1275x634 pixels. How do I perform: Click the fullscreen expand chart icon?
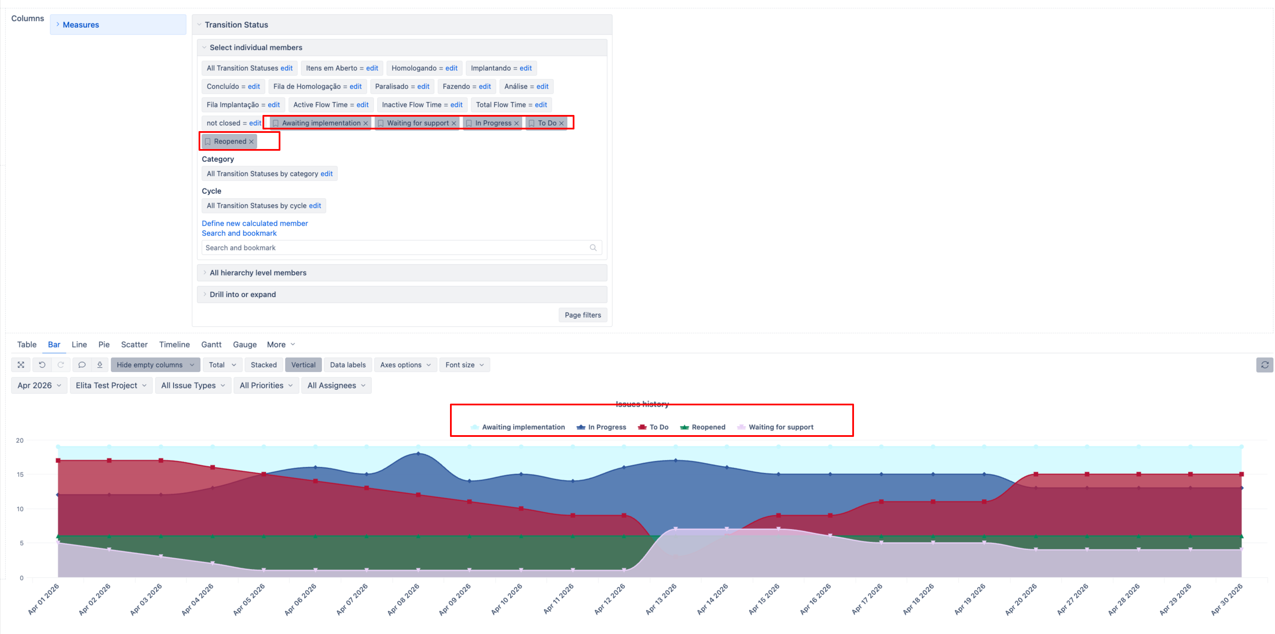(x=21, y=365)
